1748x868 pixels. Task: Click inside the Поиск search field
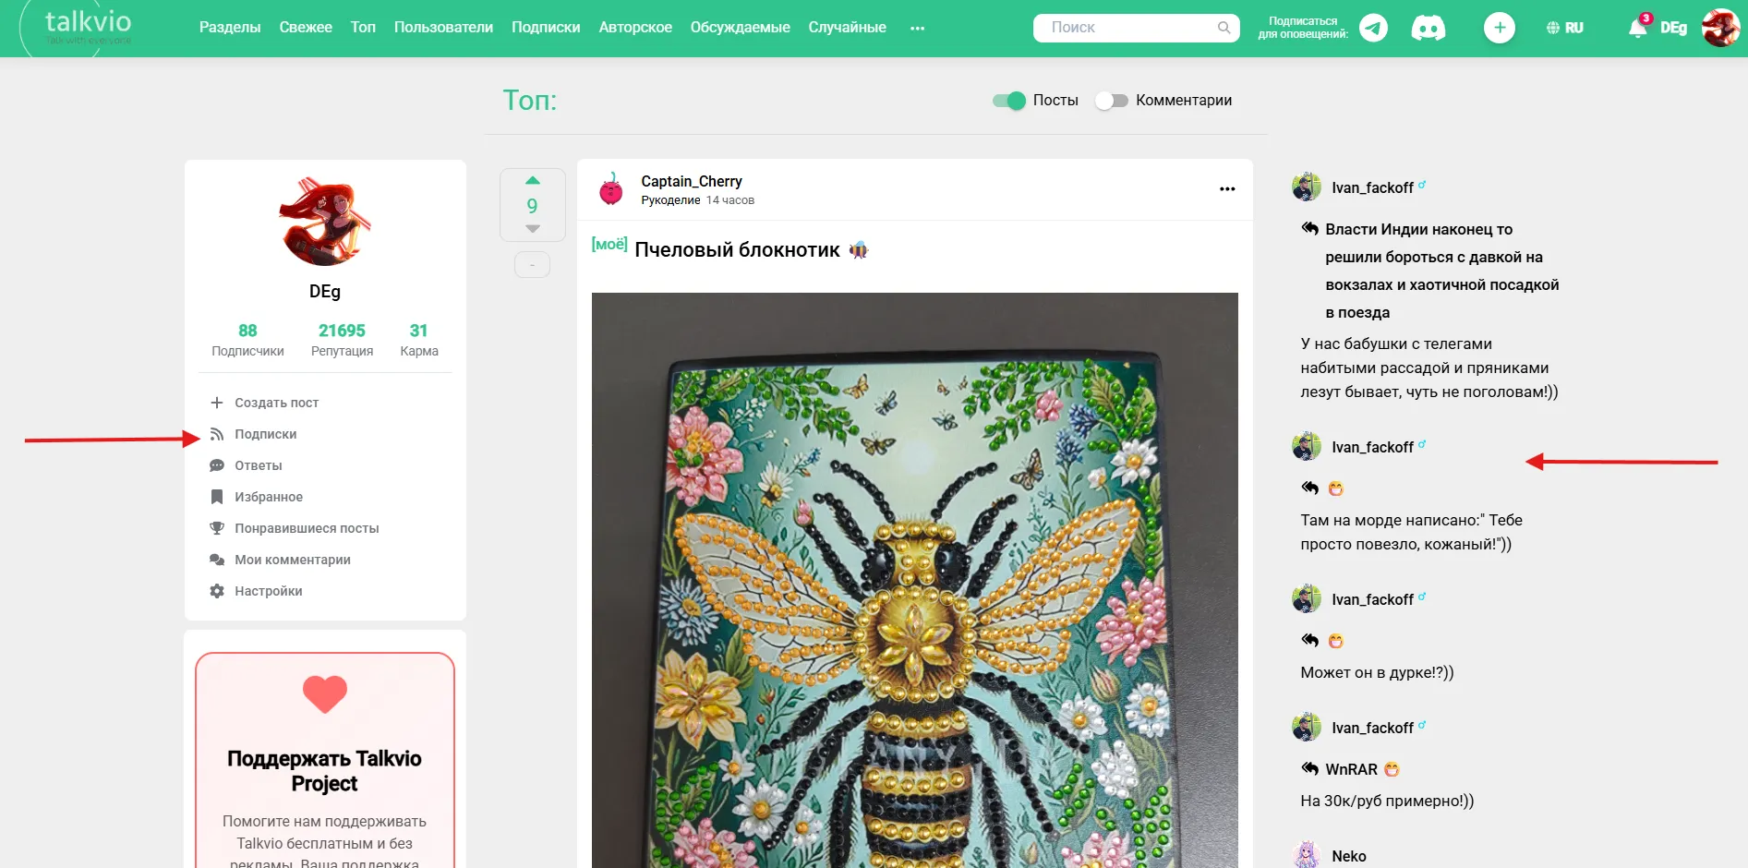click(x=1127, y=28)
